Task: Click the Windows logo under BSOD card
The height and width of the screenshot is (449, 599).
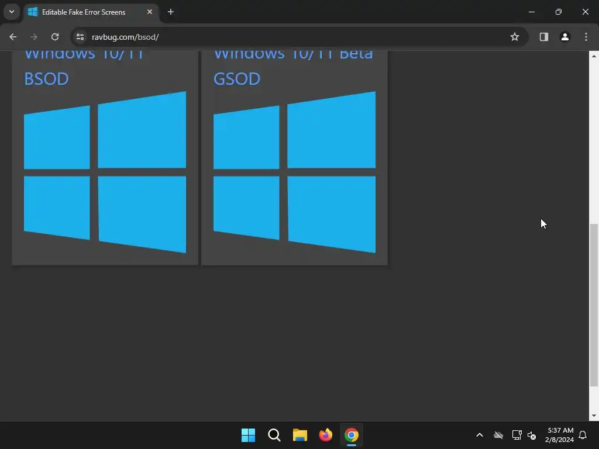Action: pyautogui.click(x=105, y=172)
